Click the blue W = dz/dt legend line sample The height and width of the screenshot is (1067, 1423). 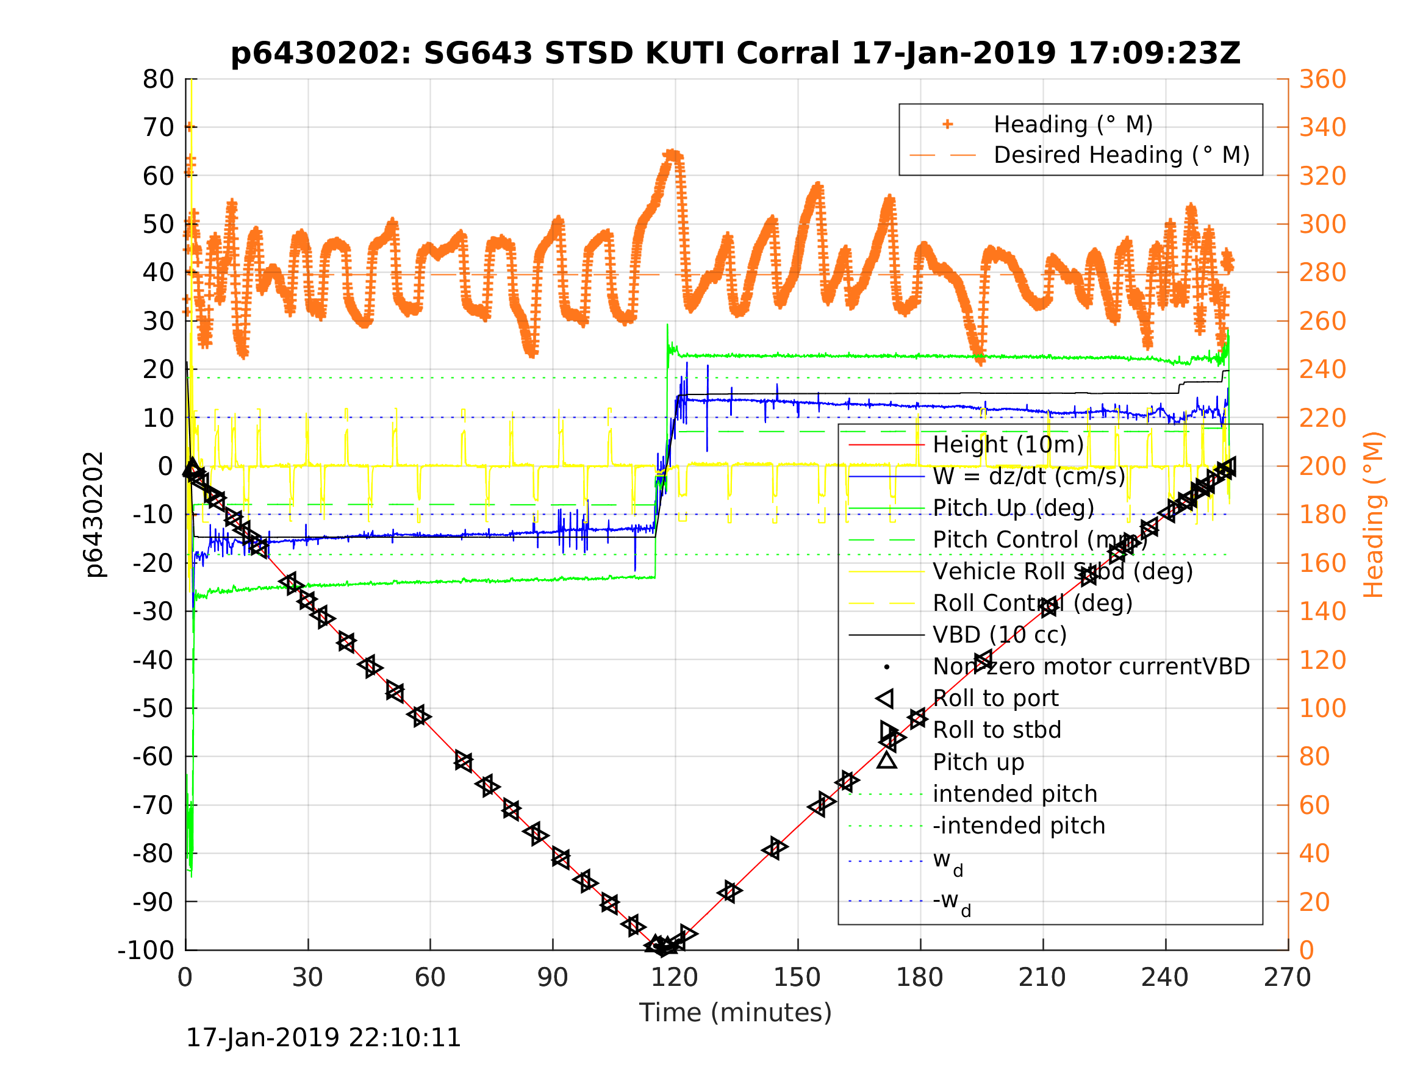coord(886,477)
